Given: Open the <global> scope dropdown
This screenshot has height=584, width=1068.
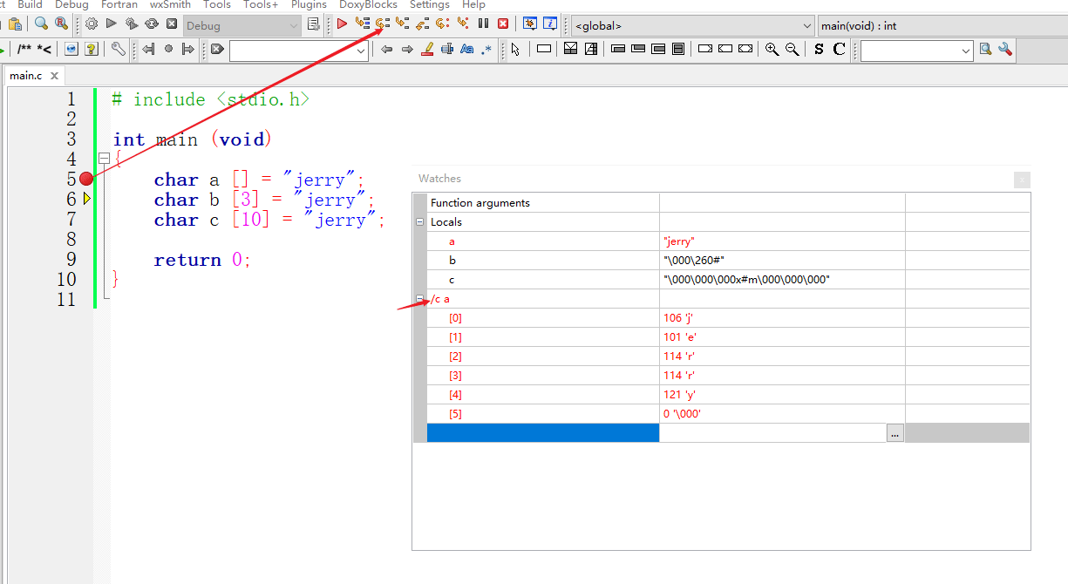Looking at the screenshot, I should tap(693, 25).
